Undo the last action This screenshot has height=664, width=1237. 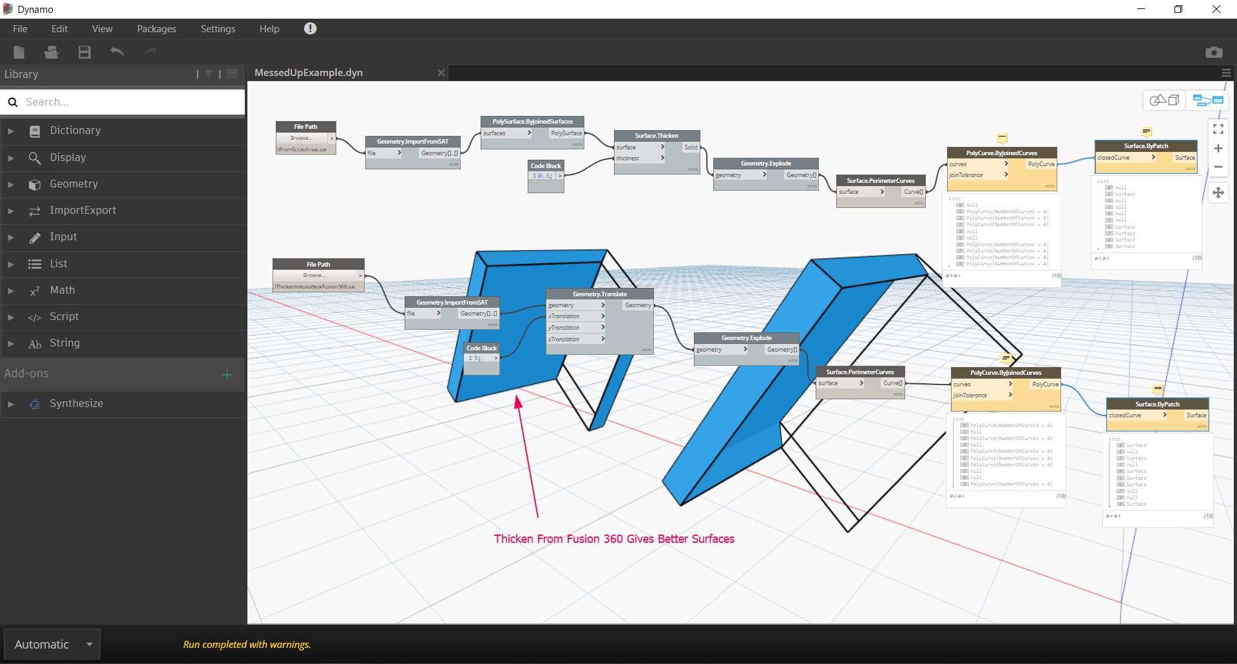pos(117,52)
